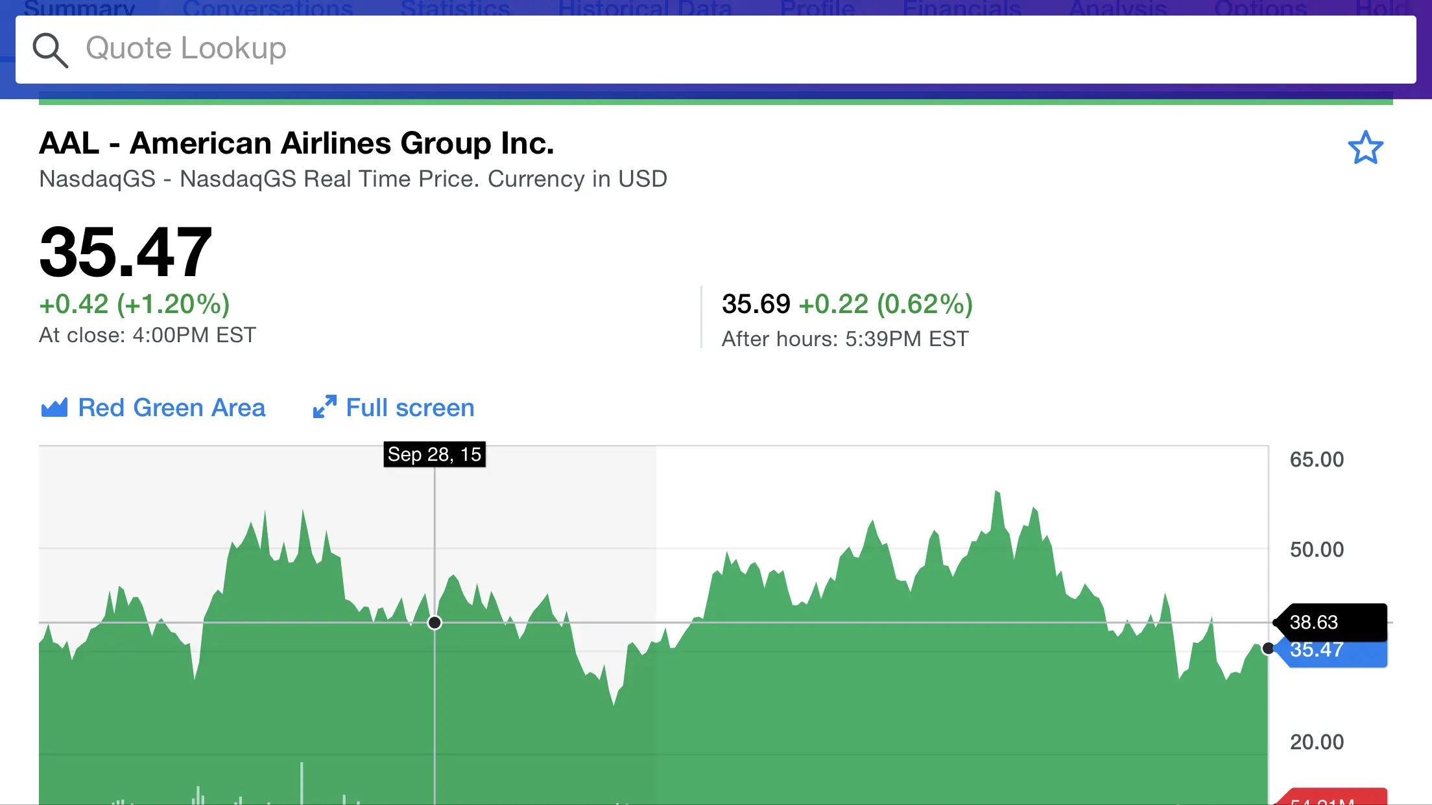This screenshot has width=1432, height=805.
Task: Click the full screen expand arrows icon
Action: pos(324,407)
